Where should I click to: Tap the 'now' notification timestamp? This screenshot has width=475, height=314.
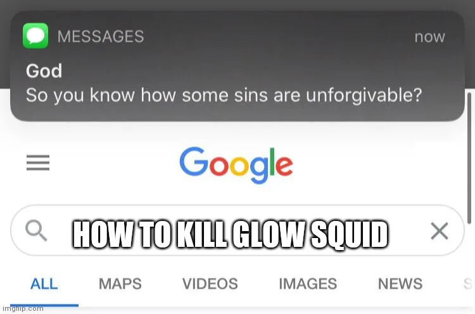click(x=429, y=37)
